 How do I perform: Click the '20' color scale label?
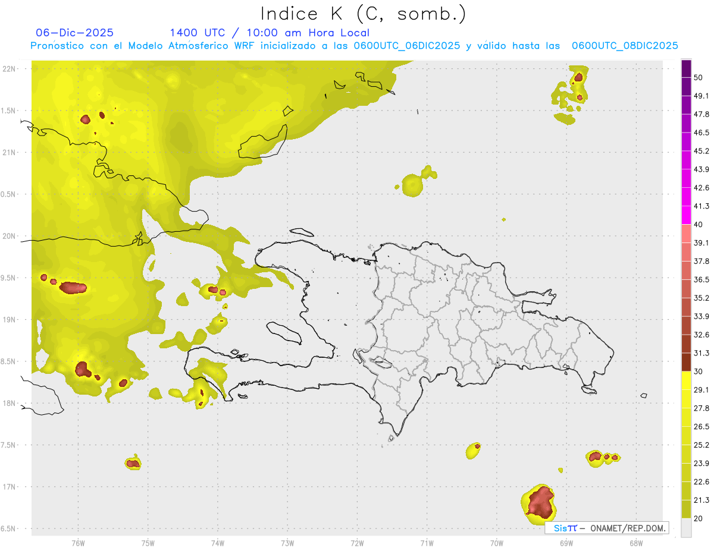tap(698, 518)
